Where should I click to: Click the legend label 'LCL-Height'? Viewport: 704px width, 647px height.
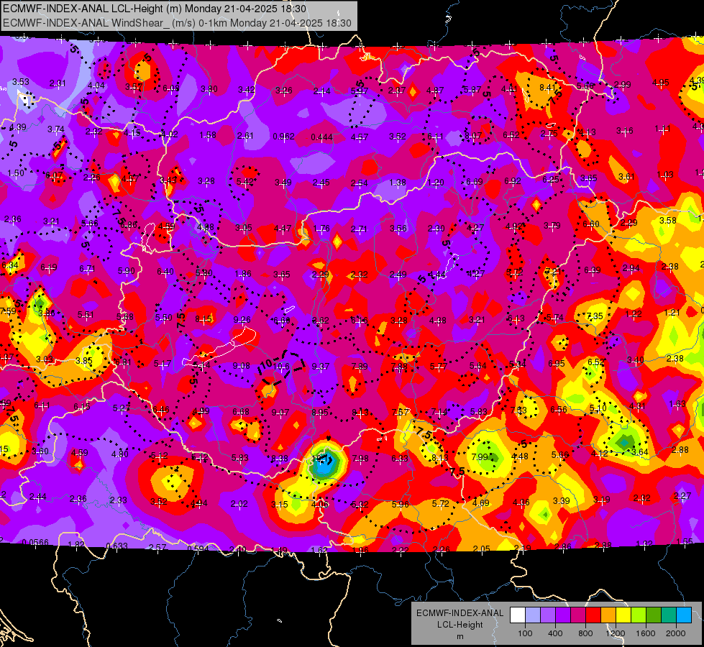[460, 625]
